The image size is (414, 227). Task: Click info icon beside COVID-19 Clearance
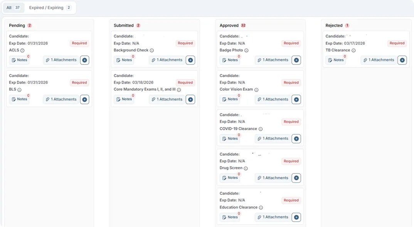[261, 129]
